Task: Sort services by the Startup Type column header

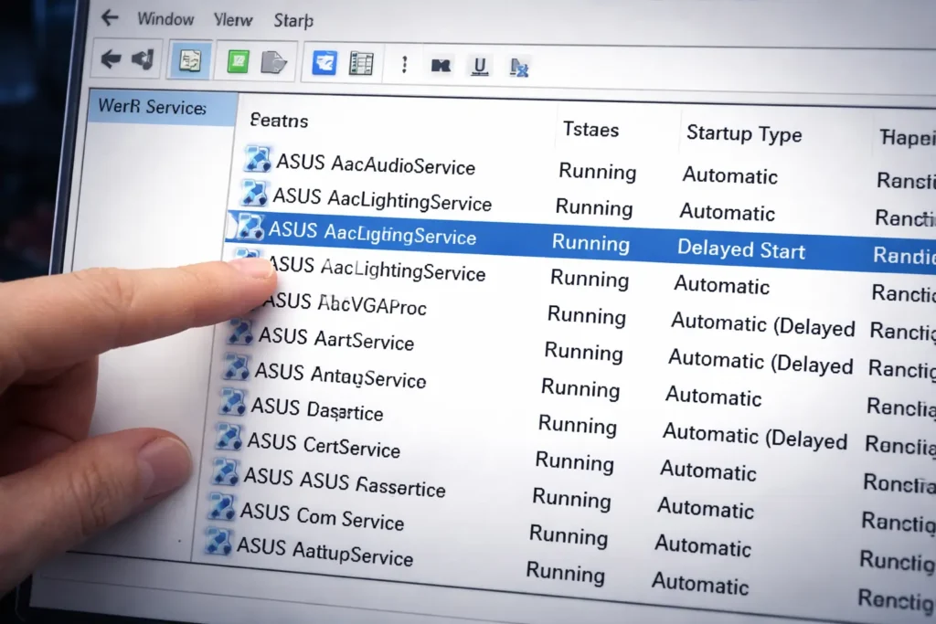Action: (x=743, y=133)
